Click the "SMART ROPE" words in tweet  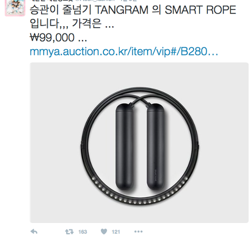pyautogui.click(x=201, y=10)
